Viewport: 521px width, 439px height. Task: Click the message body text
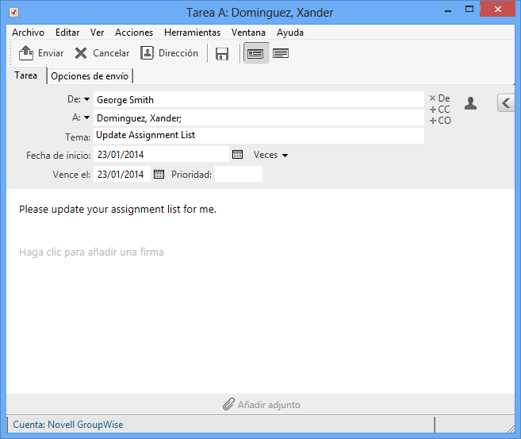tap(117, 210)
